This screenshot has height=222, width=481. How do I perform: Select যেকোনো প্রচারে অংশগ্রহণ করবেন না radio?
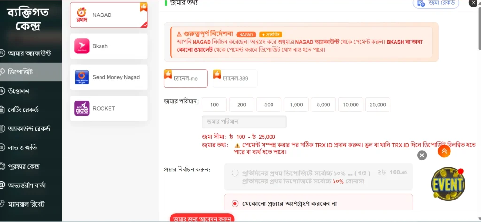tap(235, 204)
